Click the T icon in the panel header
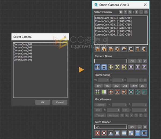Image resolution: width=161 pixels, height=139 pixels. tap(137, 12)
